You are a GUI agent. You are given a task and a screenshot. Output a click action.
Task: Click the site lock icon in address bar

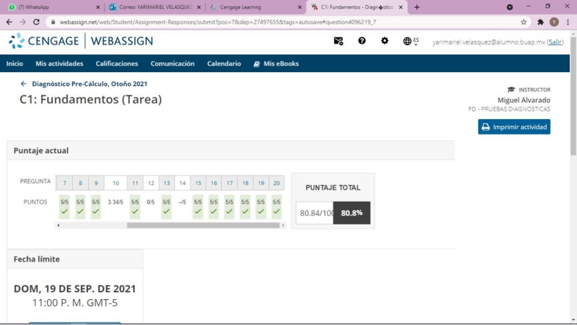(53, 22)
